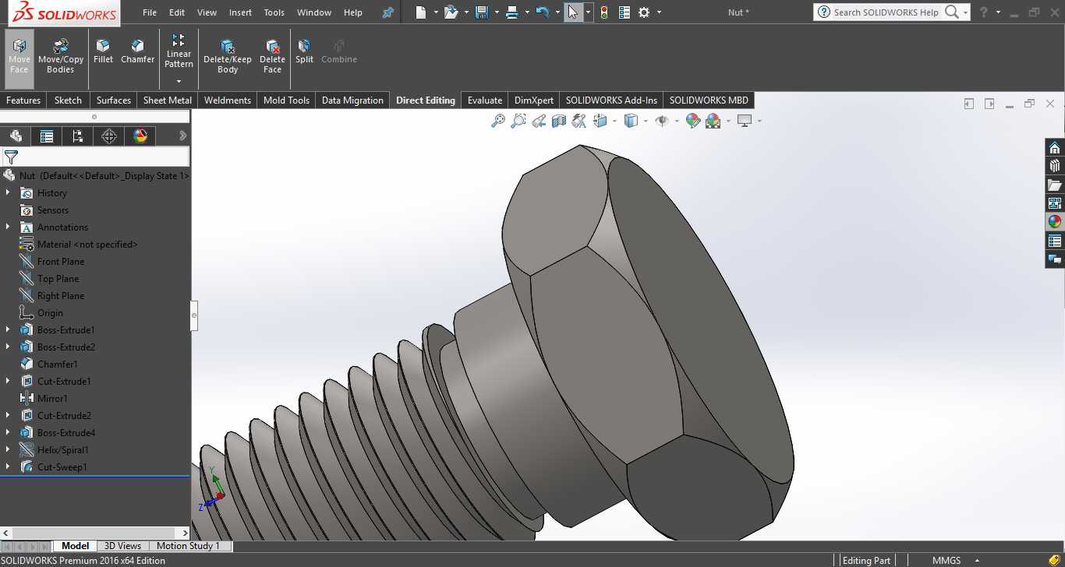Viewport: 1065px width, 567px height.
Task: Toggle the Hide/Show Items eye icon
Action: click(662, 121)
